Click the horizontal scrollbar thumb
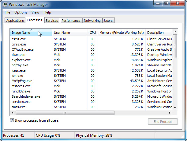The width and height of the screenshot is (187, 141). (x=65, y=113)
